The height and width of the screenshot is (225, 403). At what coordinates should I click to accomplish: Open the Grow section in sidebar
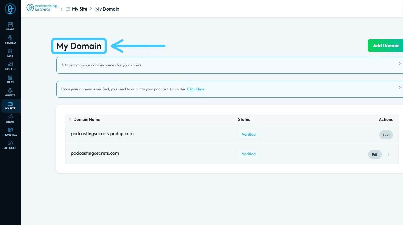tap(10, 118)
